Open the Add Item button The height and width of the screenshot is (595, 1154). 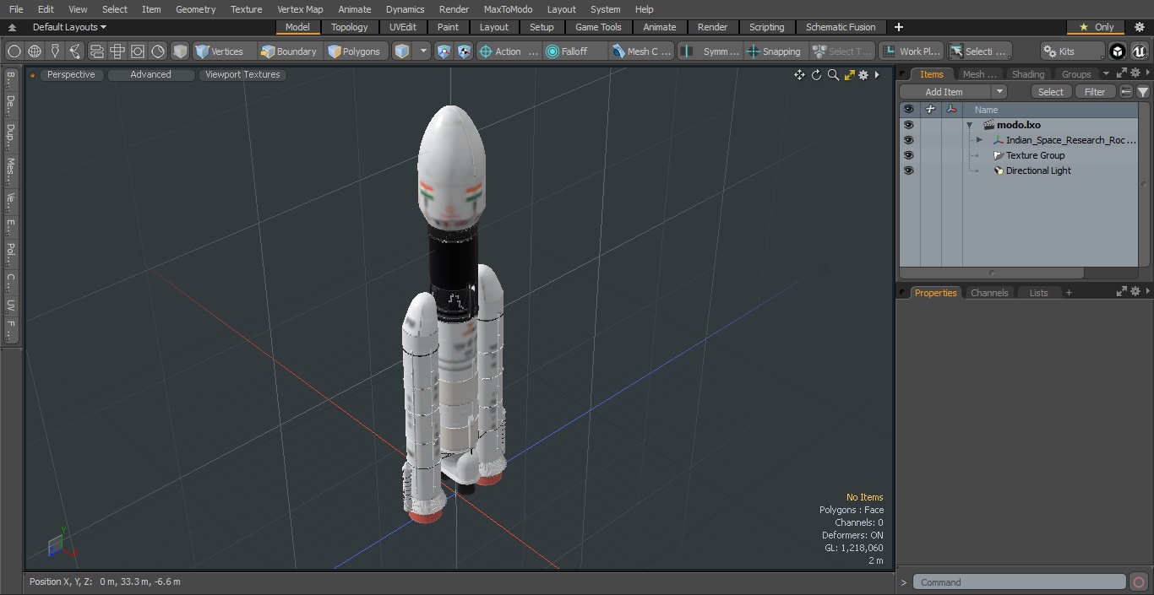point(944,92)
